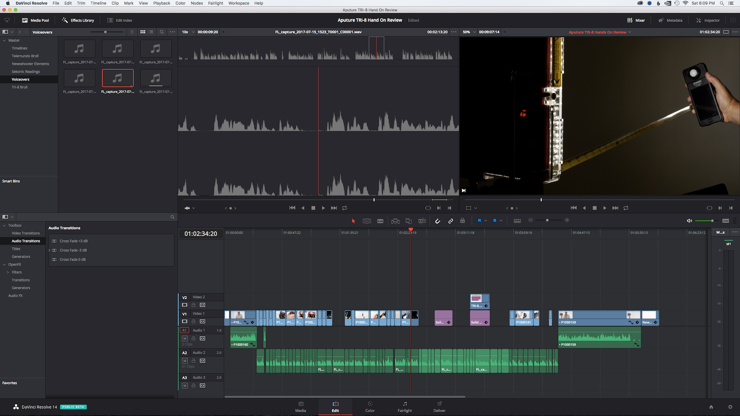Image resolution: width=740 pixels, height=416 pixels.
Task: Click the linked selection chain icon
Action: [x=451, y=221]
